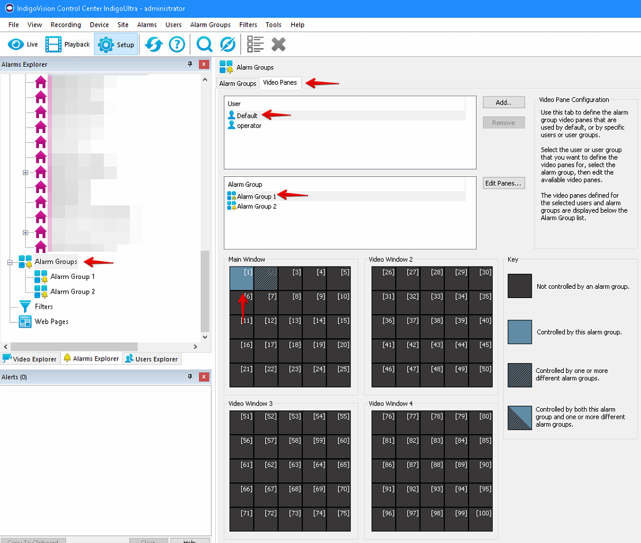Click the tree horizontal scroll right arrow
Screen dimensions: 641x543
(195, 347)
